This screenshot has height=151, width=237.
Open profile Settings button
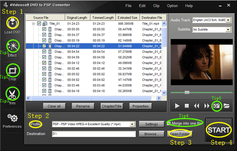[151, 124]
